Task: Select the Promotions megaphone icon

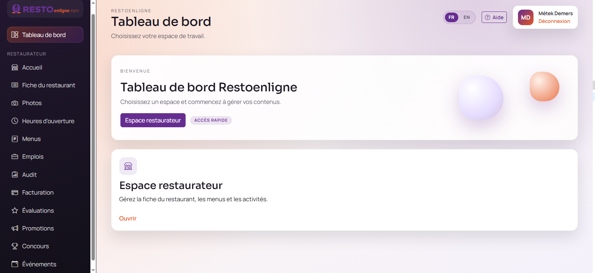Action: [x=14, y=228]
